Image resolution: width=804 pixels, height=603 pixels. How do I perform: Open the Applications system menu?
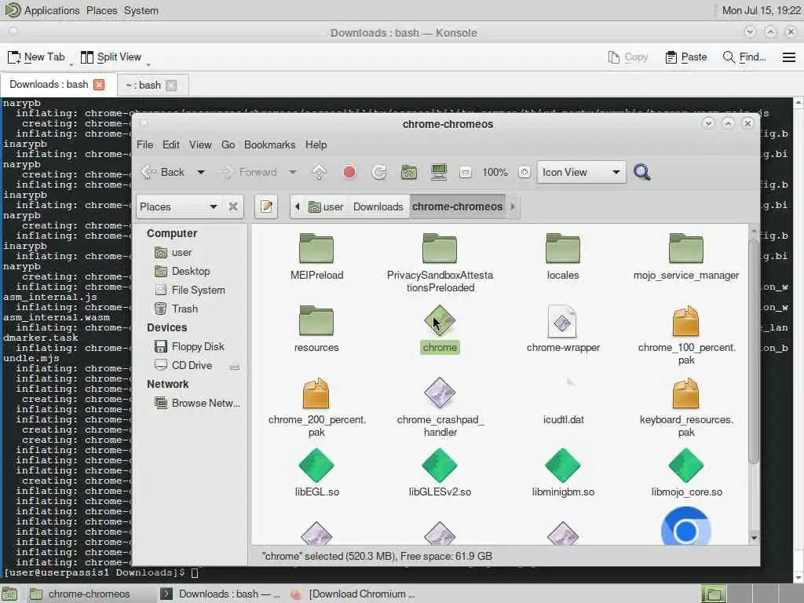42,10
